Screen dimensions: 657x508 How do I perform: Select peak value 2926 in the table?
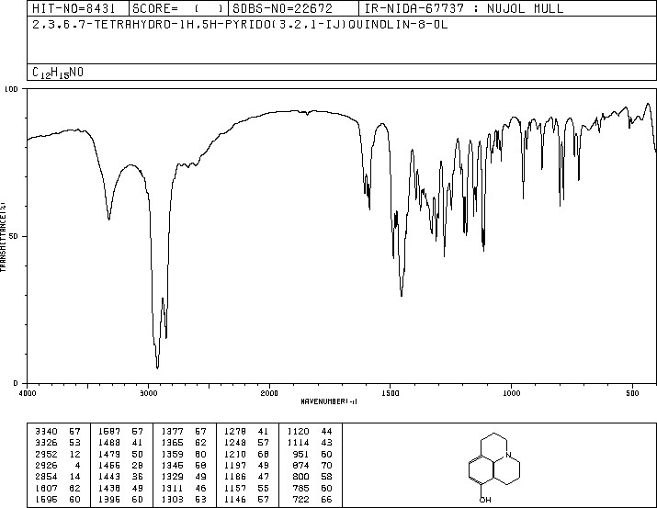point(46,465)
